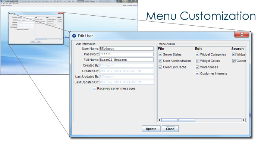Toggle the Widget Colors checkbox
The width and height of the screenshot is (261, 142).
tap(197, 61)
